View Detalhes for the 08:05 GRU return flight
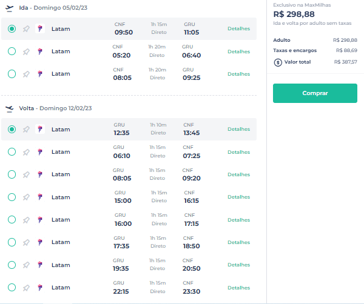Screen dimensions: 364x304 [238, 174]
